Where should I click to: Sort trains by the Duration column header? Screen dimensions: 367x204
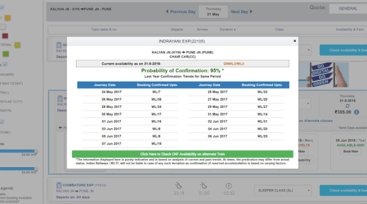(228, 29)
